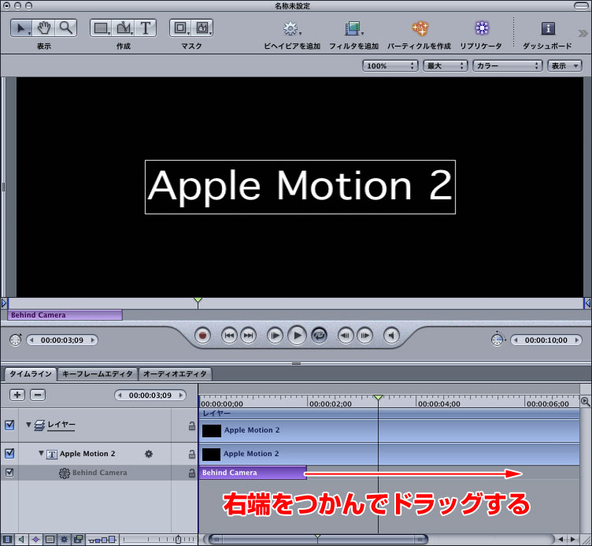The width and height of the screenshot is (592, 546).
Task: Select the hand pan tool
Action: 44,28
